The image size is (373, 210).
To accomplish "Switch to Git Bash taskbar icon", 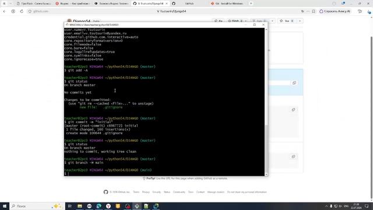I will 137,206.
